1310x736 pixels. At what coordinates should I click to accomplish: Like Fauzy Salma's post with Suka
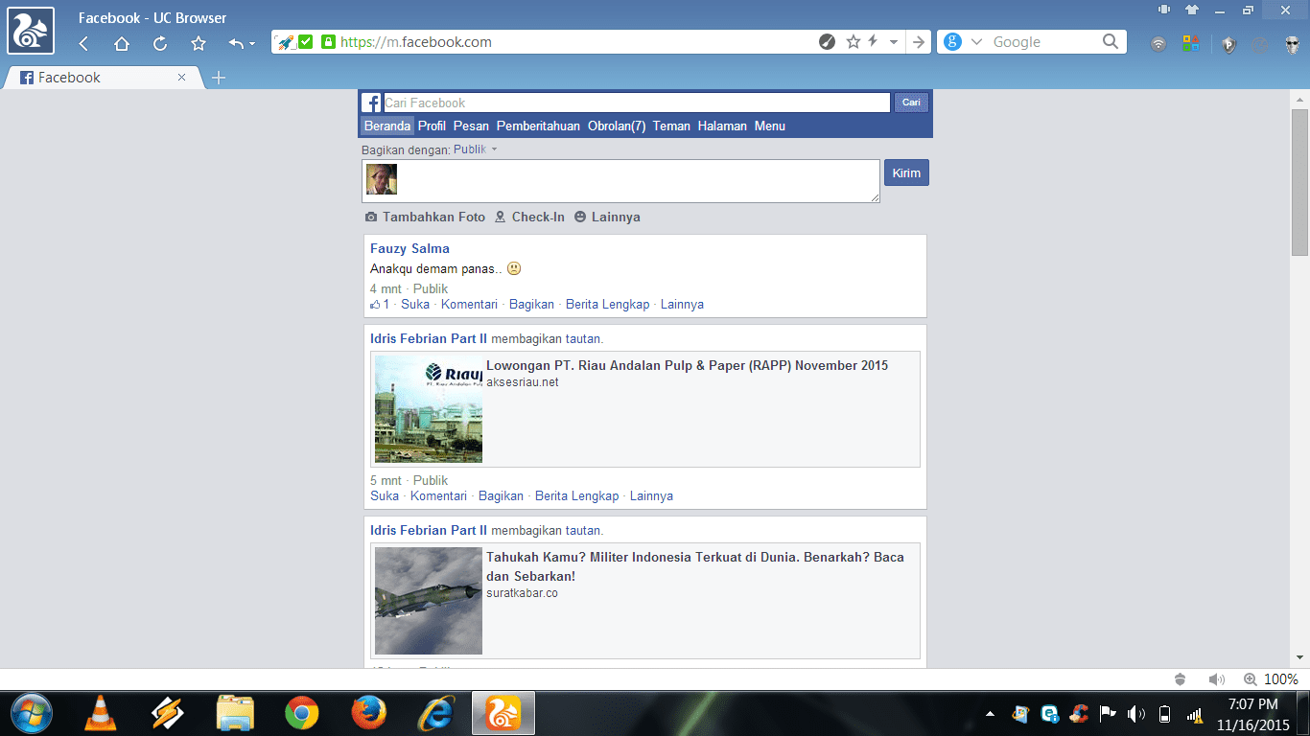415,304
